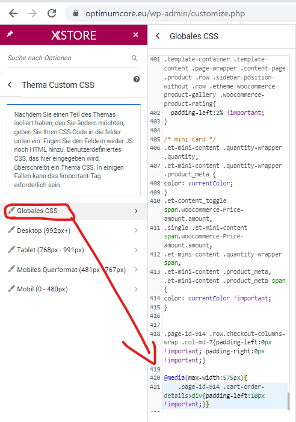The width and height of the screenshot is (296, 422).
Task: Click line 414 'color: currentColor !important;'
Action: click(x=218, y=298)
